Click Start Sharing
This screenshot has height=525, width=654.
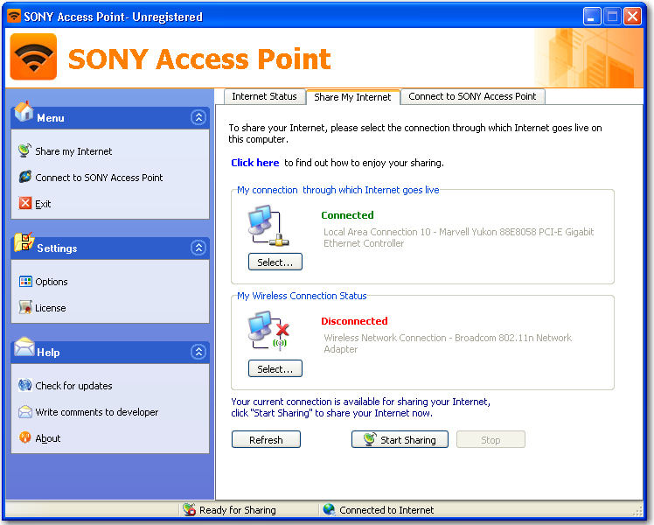(x=400, y=439)
